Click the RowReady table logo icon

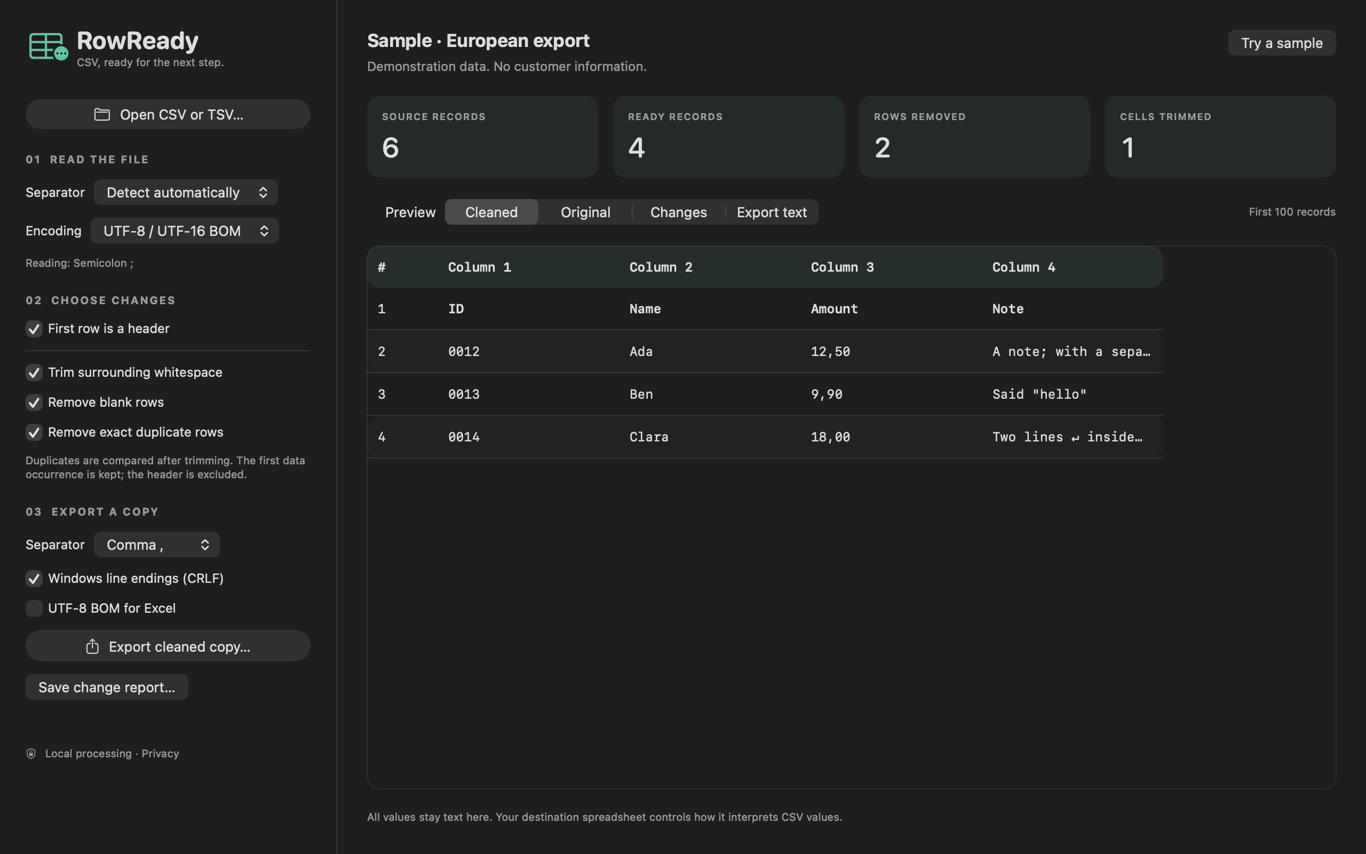pyautogui.click(x=48, y=46)
